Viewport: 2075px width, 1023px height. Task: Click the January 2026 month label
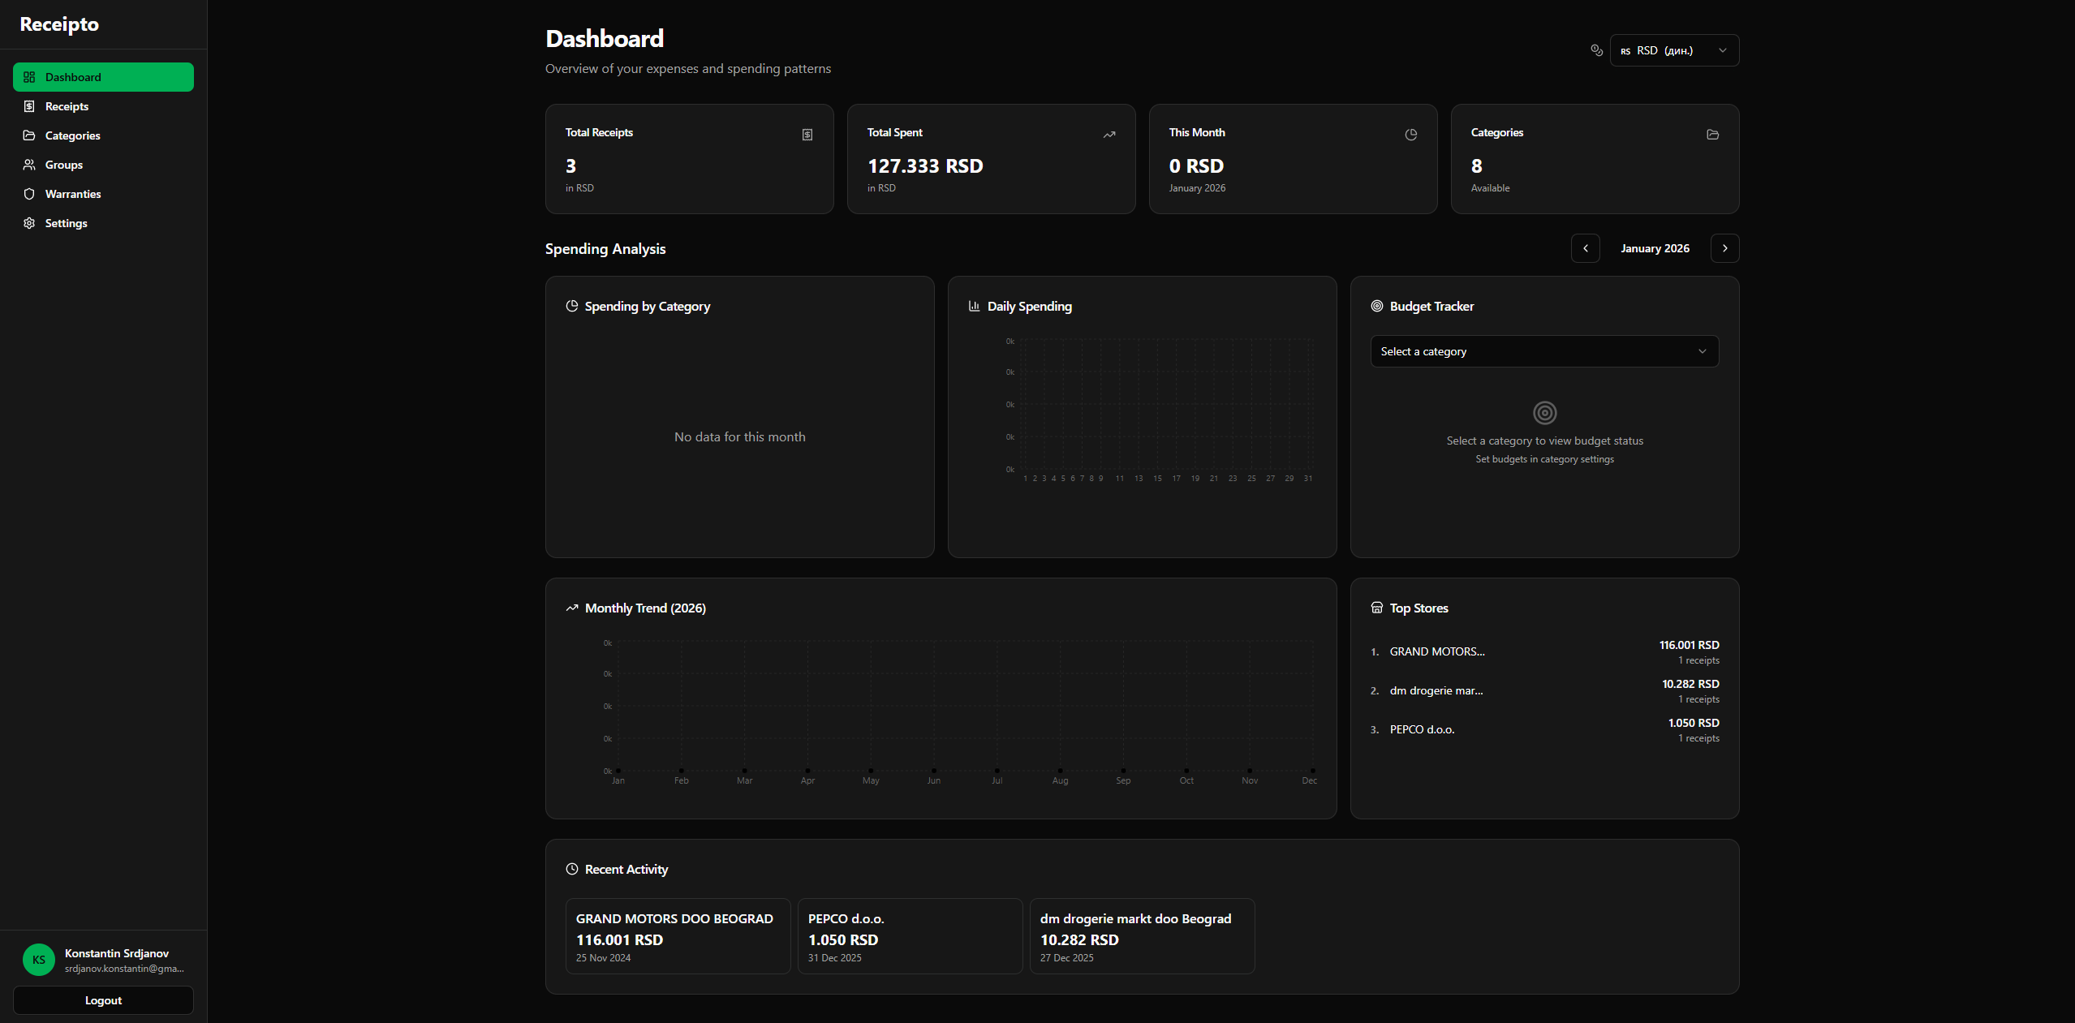[1655, 248]
